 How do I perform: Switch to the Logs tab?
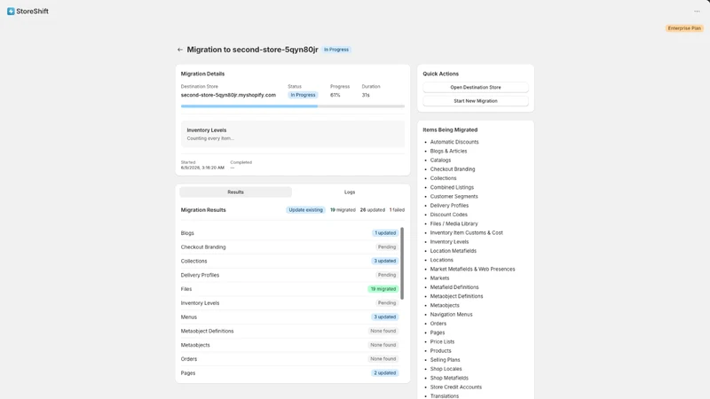coord(350,192)
